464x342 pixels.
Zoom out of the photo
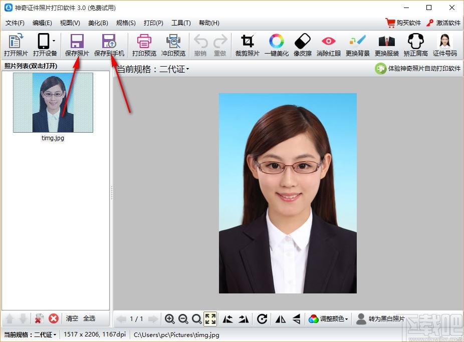[183, 319]
